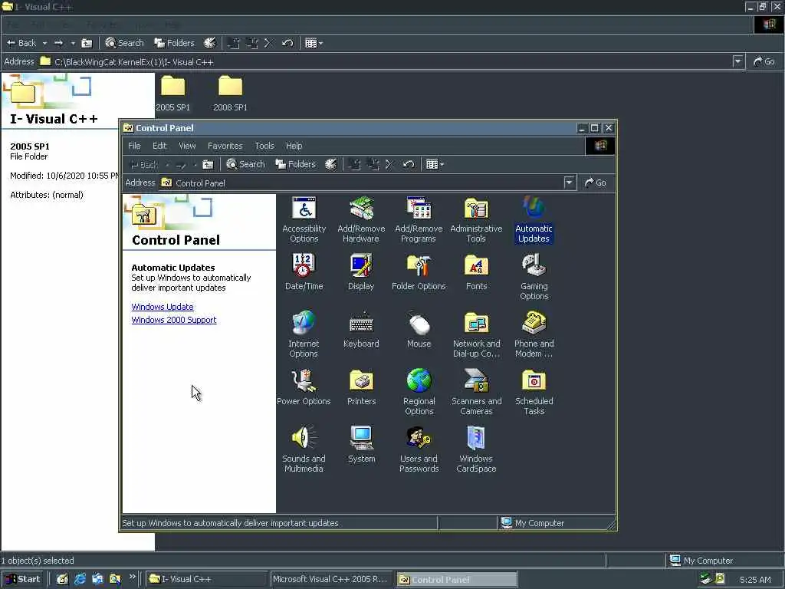
Task: Open the Start menu
Action: click(22, 579)
